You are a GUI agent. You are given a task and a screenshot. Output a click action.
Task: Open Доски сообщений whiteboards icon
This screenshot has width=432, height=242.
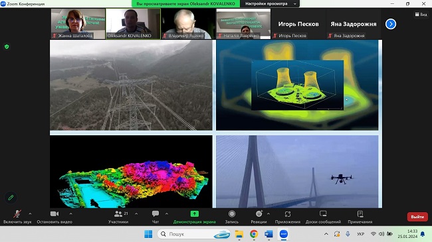tap(323, 213)
